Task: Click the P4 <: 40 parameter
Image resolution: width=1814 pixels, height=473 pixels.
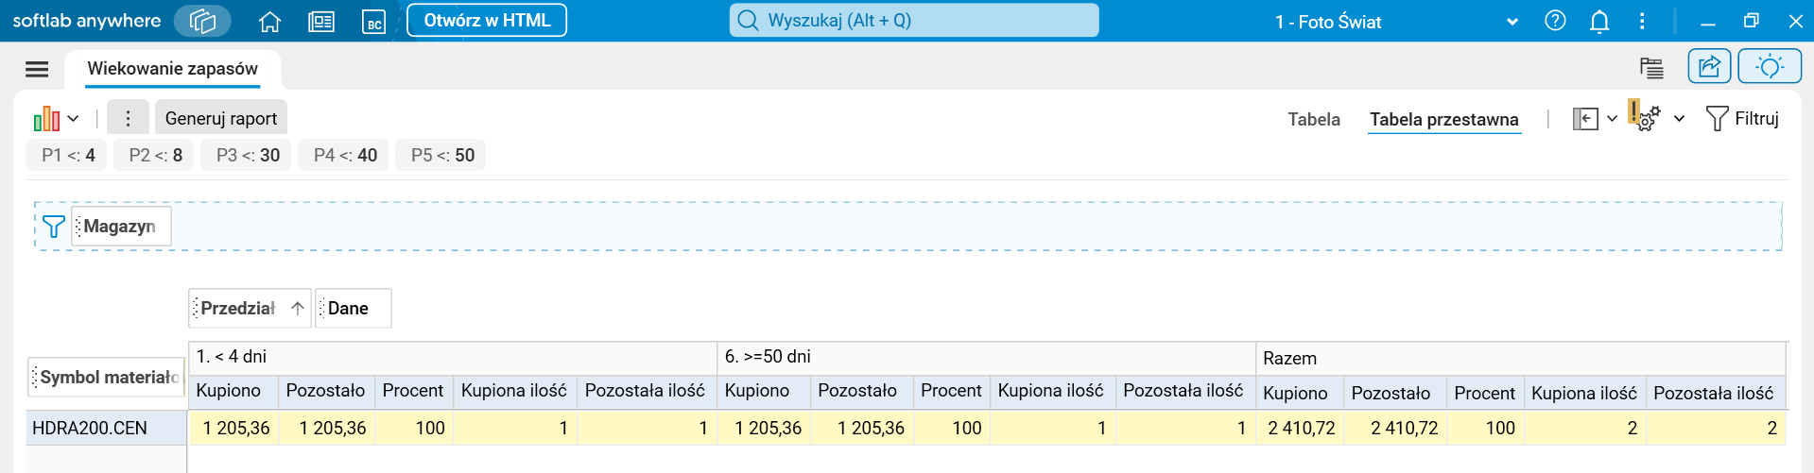Action: pyautogui.click(x=345, y=155)
